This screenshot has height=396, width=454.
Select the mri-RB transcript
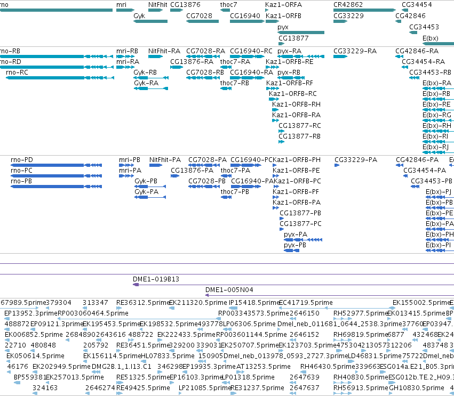pyautogui.click(x=125, y=56)
